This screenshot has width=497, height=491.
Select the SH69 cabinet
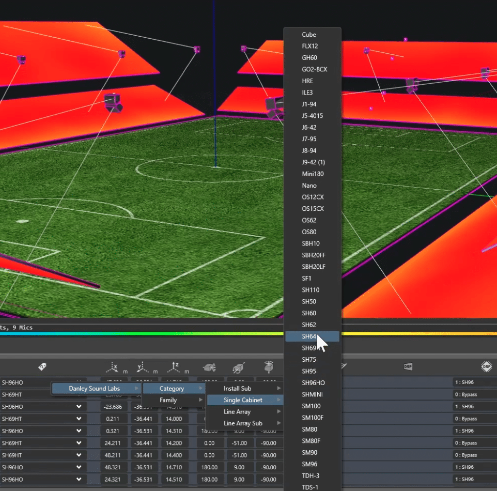(x=312, y=348)
